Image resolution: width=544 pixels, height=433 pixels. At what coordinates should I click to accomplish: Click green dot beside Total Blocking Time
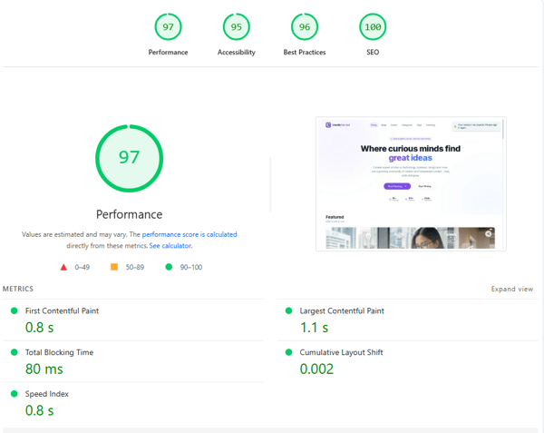point(15,352)
